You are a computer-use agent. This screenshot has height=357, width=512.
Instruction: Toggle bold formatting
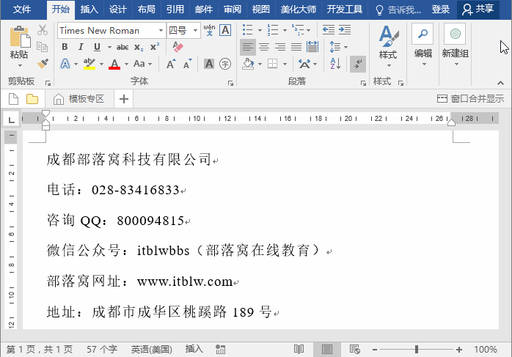65,47
